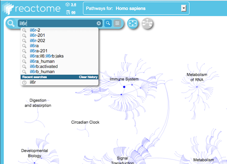The height and width of the screenshot is (164, 227).
Task: Open the Homo sapiens species dropdown
Action: (x=184, y=8)
